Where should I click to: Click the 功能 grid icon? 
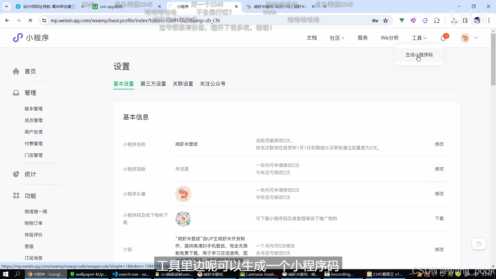click(x=16, y=196)
